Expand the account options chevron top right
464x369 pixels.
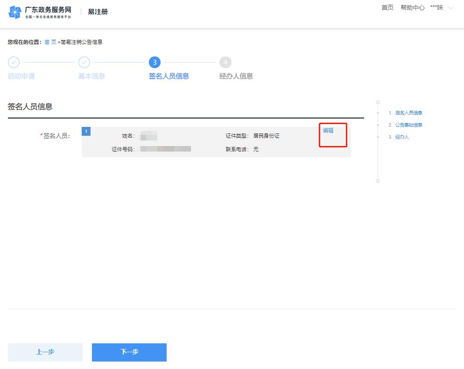(x=450, y=8)
